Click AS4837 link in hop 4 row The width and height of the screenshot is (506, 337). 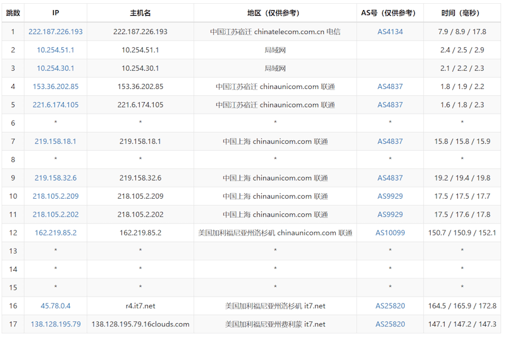click(x=390, y=86)
